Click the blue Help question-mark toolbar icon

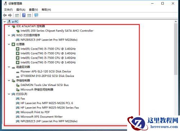24,15
